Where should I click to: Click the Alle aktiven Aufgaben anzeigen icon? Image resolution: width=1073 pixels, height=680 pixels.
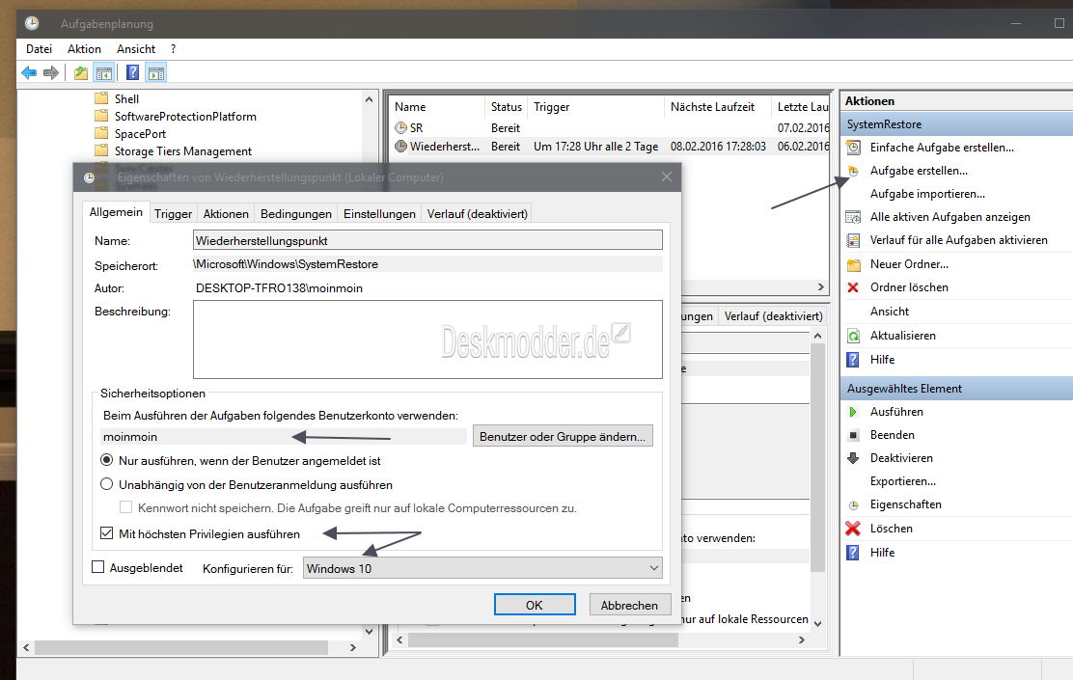(853, 217)
